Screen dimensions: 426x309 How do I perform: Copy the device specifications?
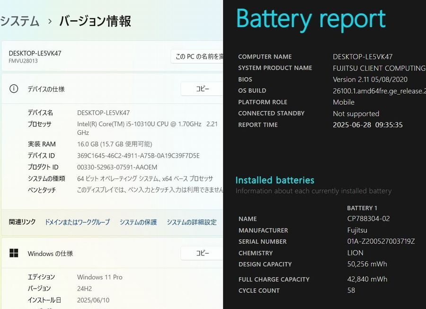(x=202, y=89)
